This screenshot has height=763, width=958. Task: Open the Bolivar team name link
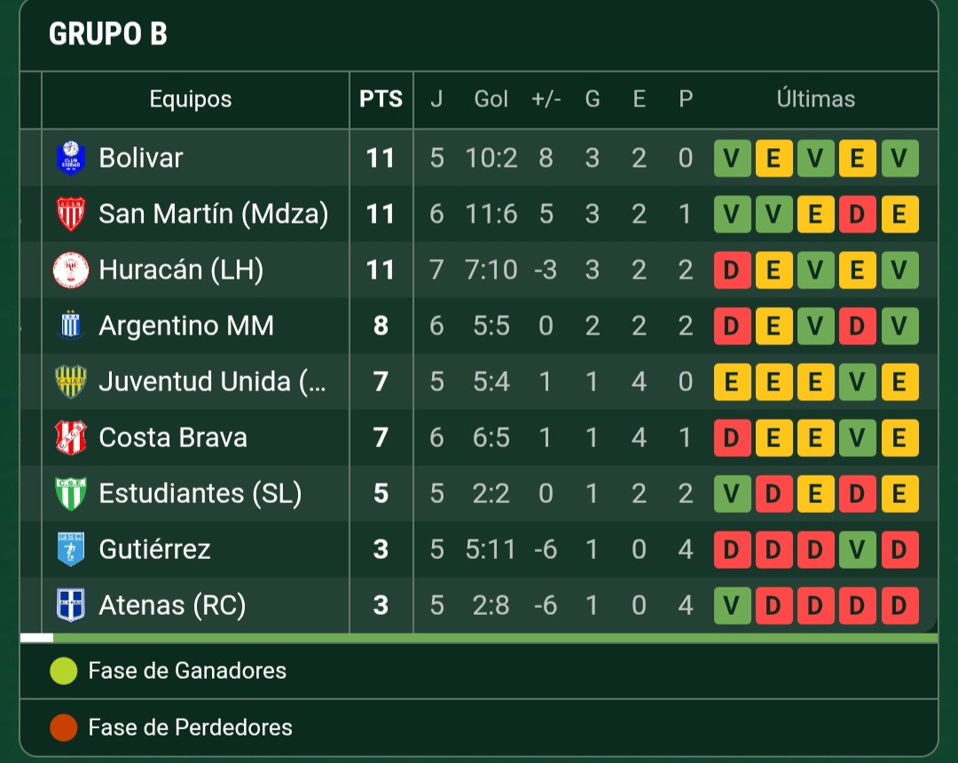(x=141, y=158)
